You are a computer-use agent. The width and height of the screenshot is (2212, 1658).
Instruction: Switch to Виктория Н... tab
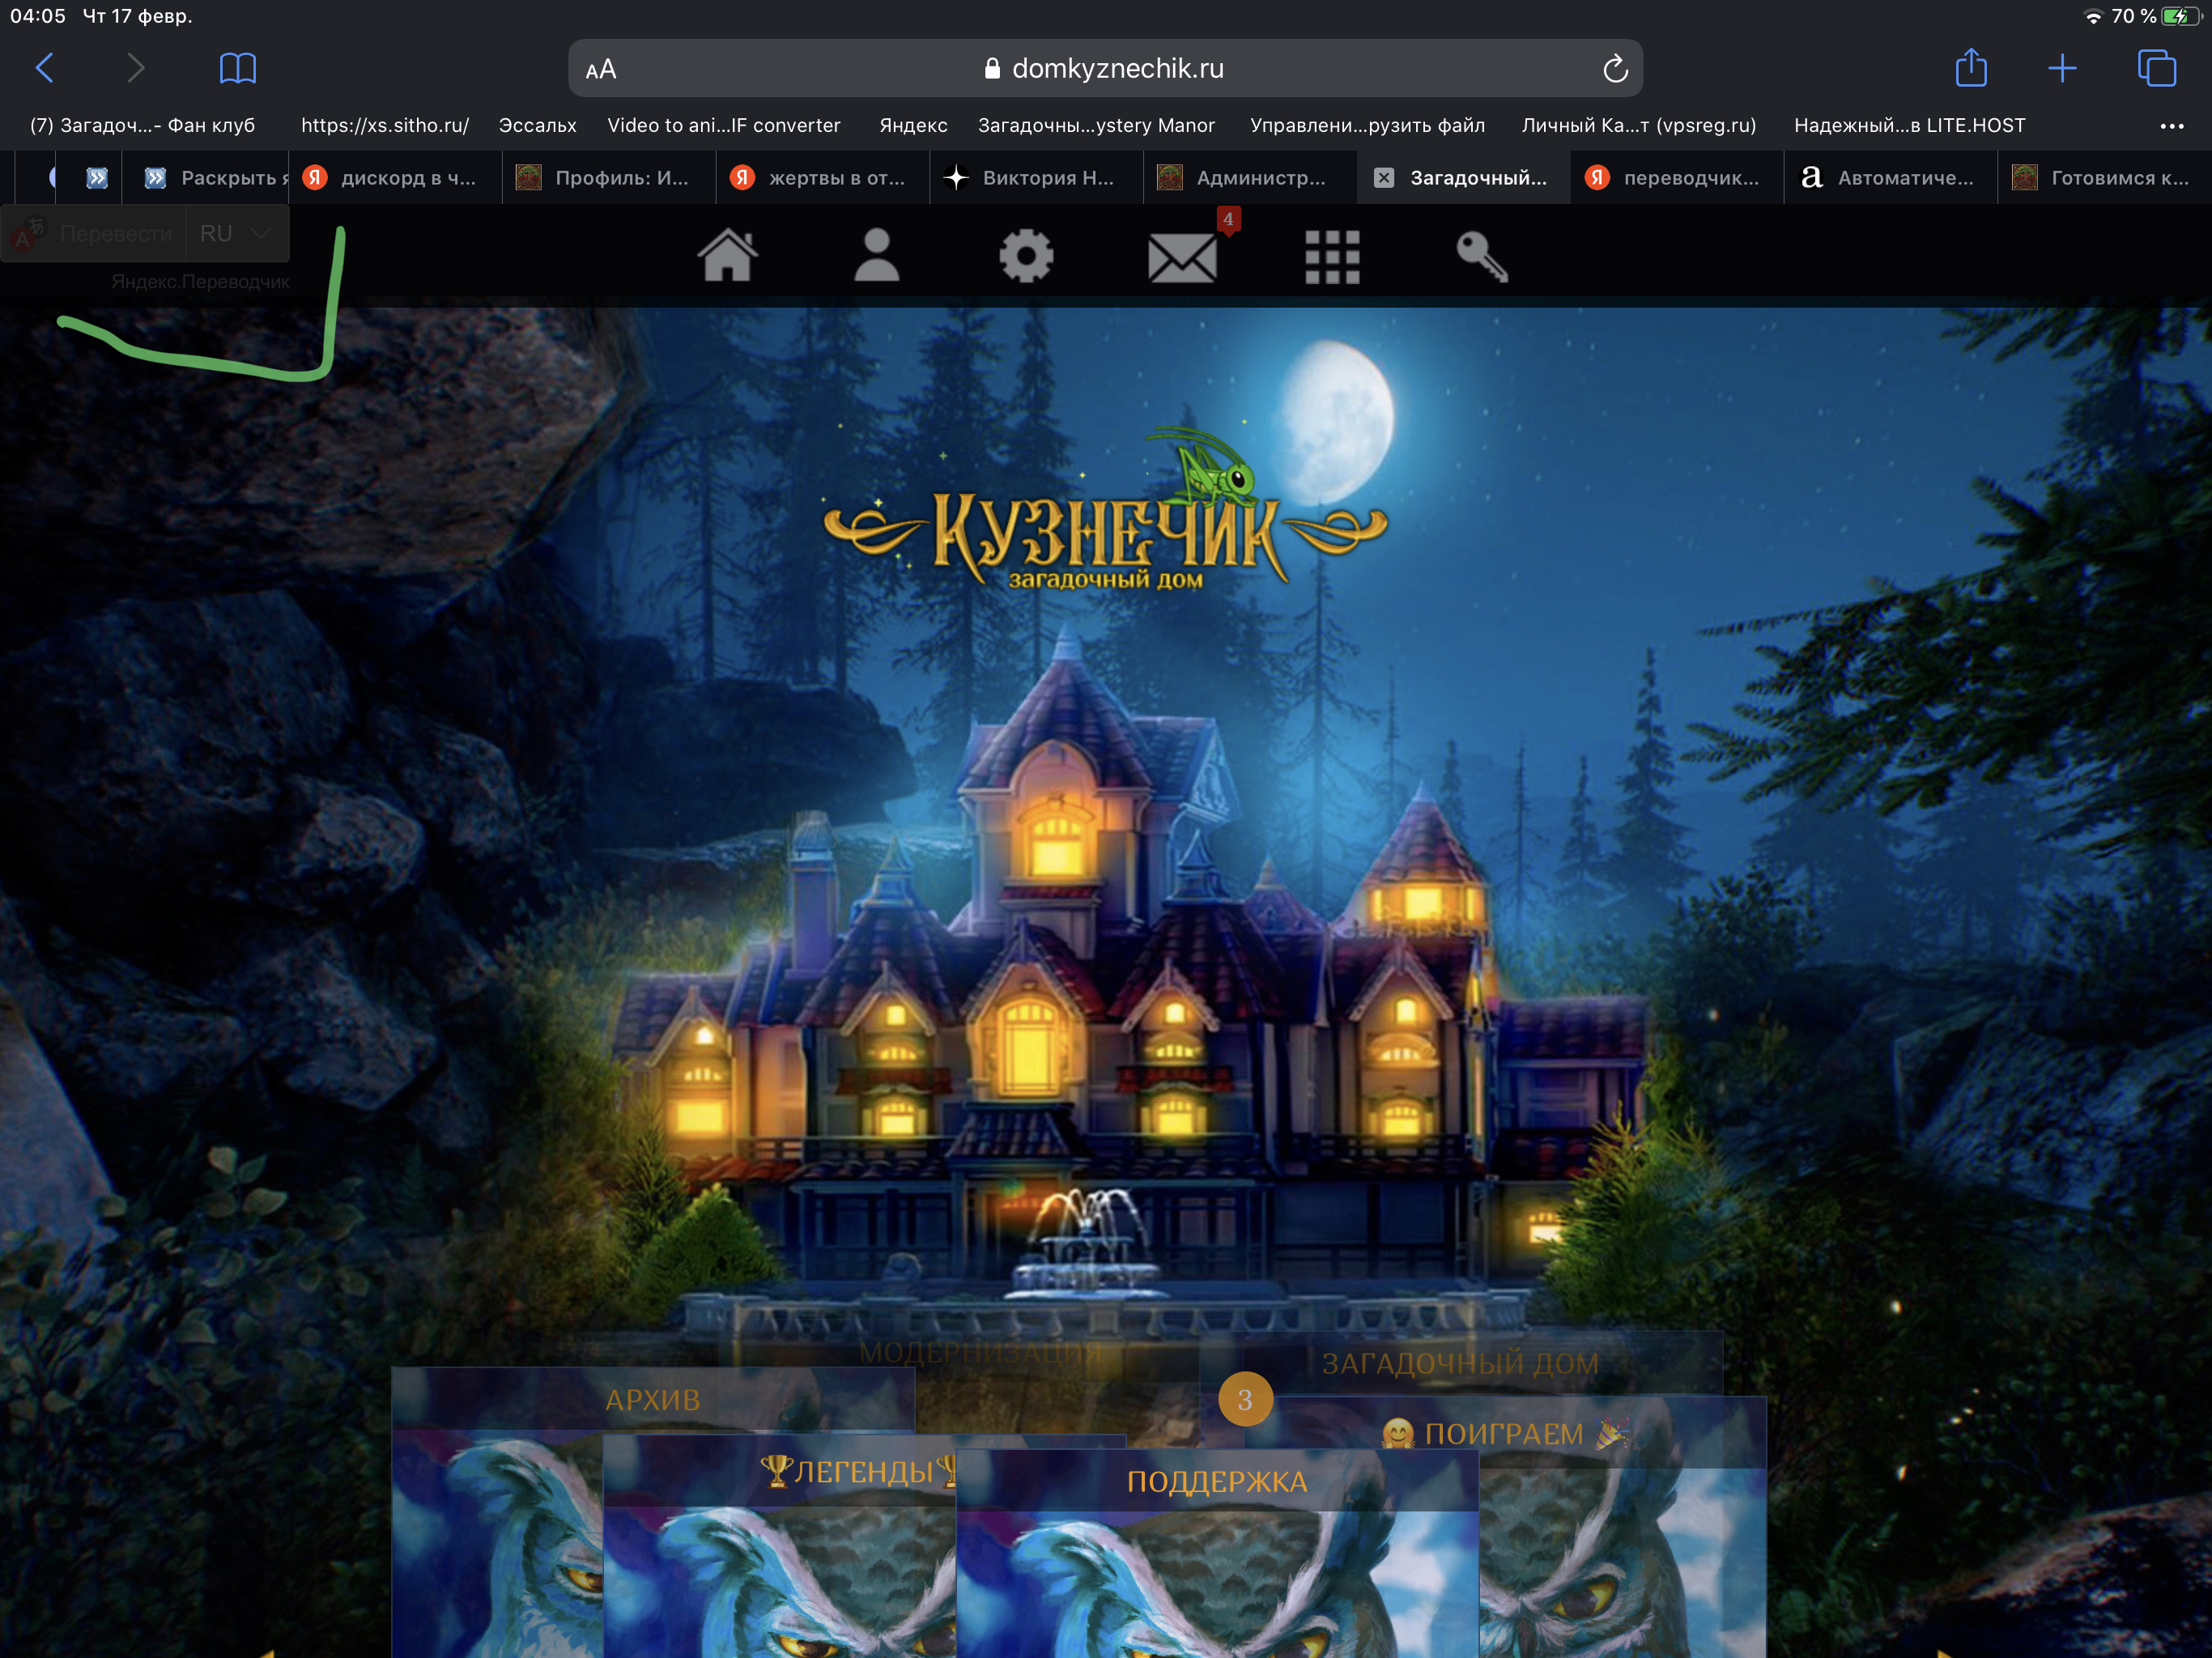click(x=1037, y=178)
